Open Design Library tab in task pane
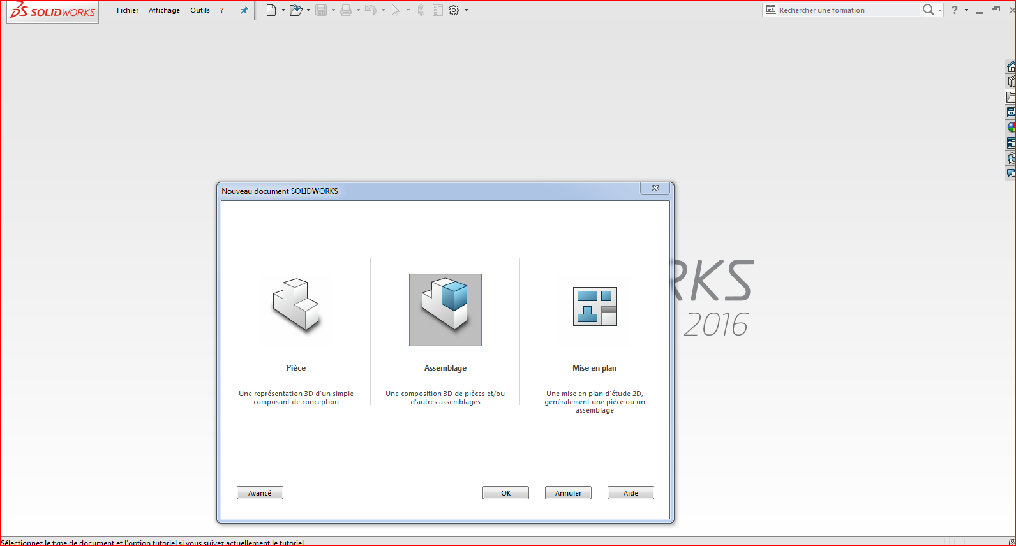The image size is (1016, 546). pos(1011,82)
